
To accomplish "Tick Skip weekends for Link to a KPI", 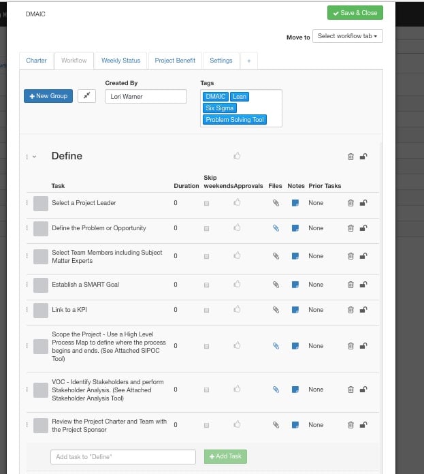I will [206, 310].
